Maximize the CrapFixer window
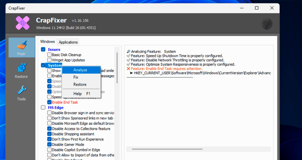The image size is (302, 160). (257, 8)
